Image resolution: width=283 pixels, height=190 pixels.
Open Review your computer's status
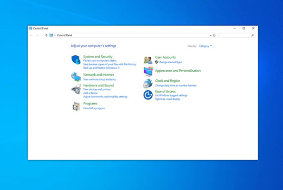tap(100, 61)
